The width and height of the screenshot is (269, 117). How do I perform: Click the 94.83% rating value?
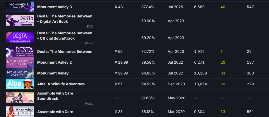[148, 73]
